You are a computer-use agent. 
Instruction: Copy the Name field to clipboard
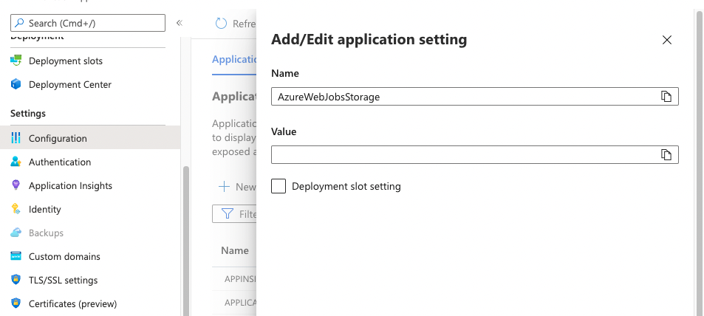[666, 97]
